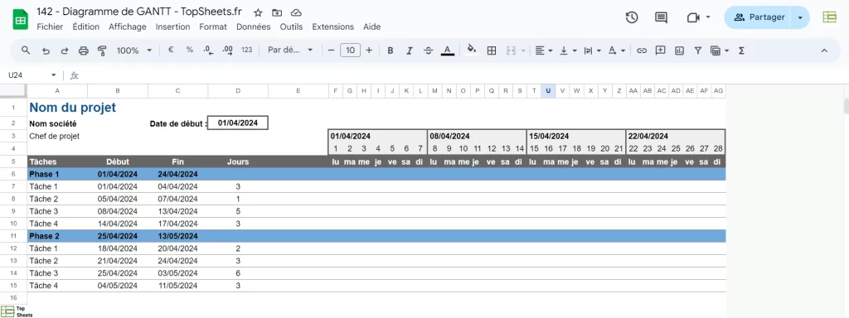Move document to a folder
Screen dimensions: 849x318
pyautogui.click(x=277, y=12)
